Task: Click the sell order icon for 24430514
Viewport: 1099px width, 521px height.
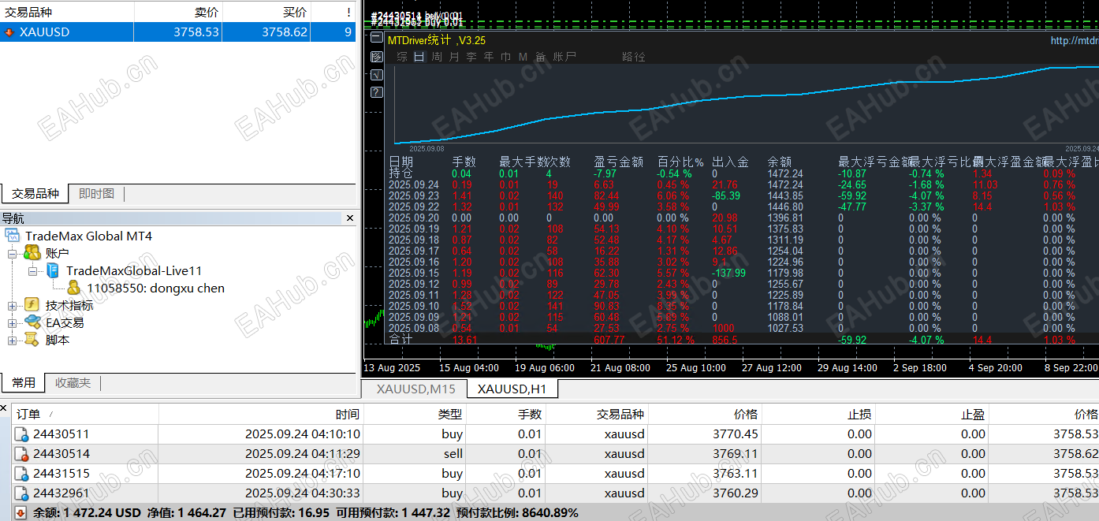Action: [22, 454]
